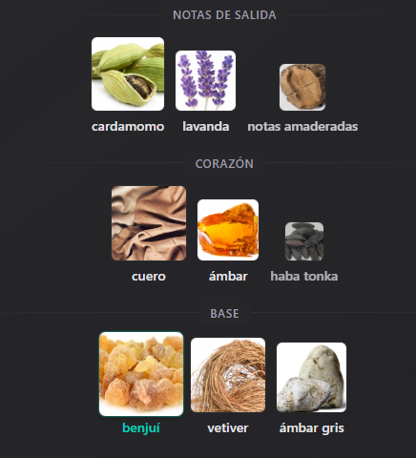The image size is (416, 458).
Task: Follow the ámbar gris text link
Action: pos(312,428)
